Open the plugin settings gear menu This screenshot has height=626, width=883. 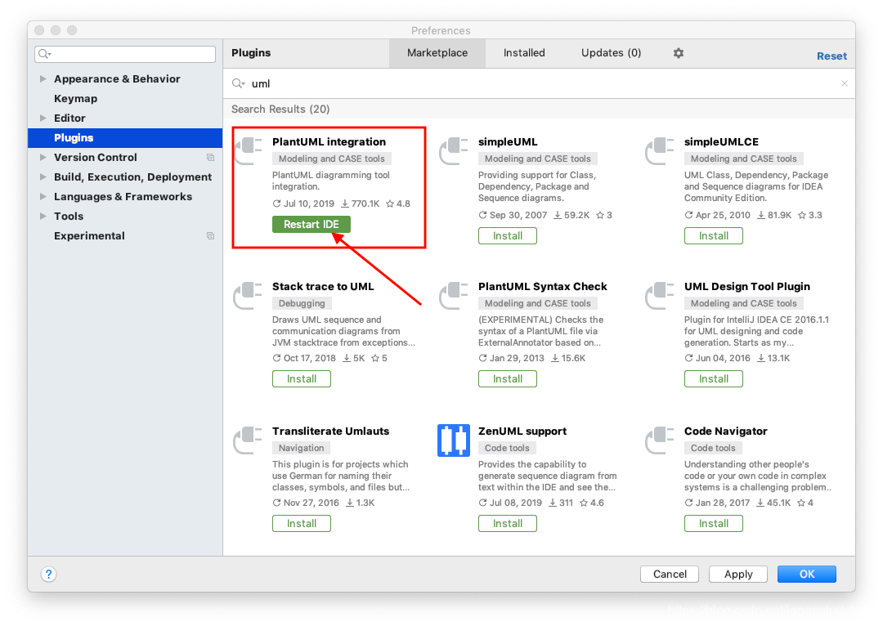click(x=678, y=52)
